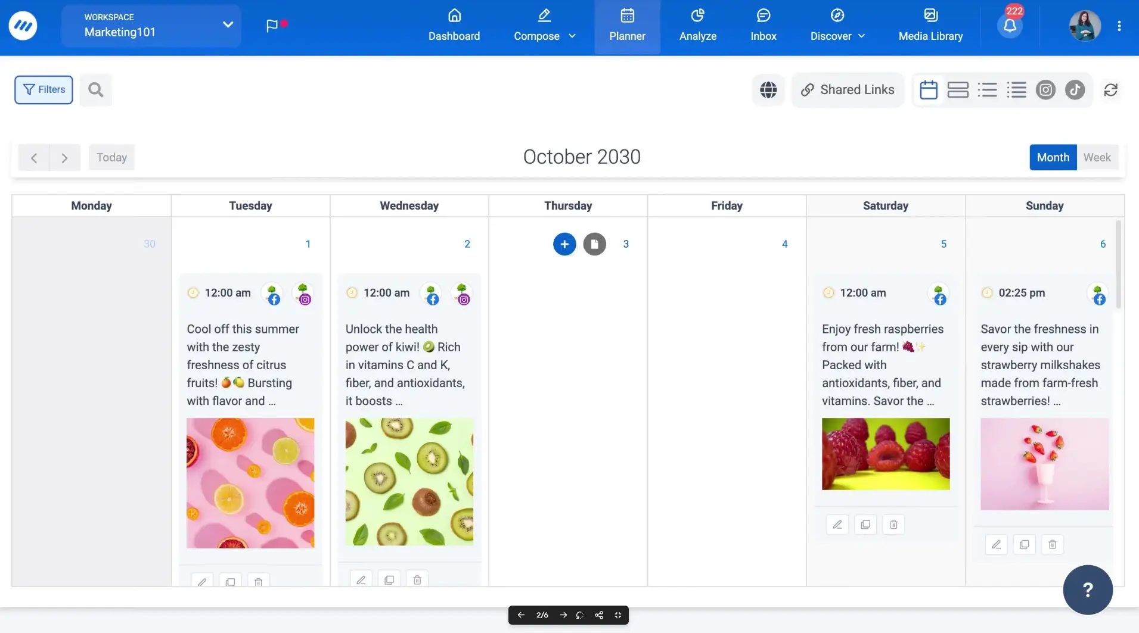Select the calendar view icon
This screenshot has width=1139, height=633.
(928, 90)
